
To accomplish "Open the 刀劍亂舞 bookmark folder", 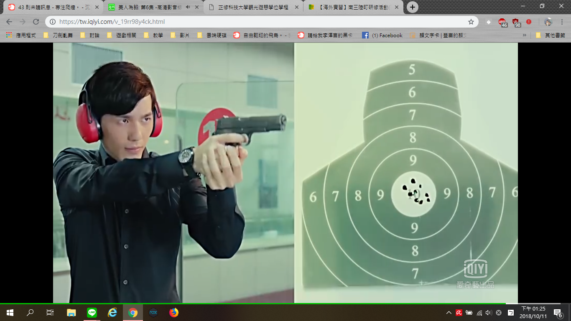I will 58,36.
